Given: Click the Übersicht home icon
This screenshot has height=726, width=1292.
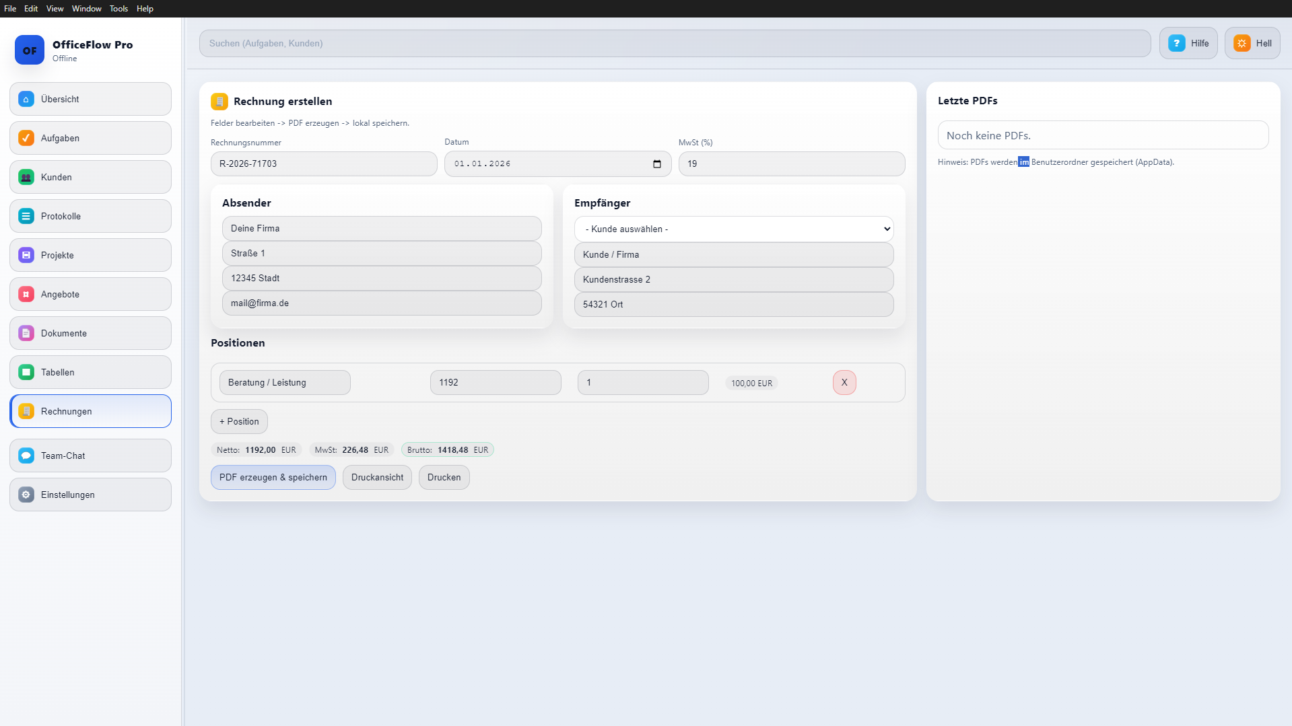Looking at the screenshot, I should coord(26,99).
